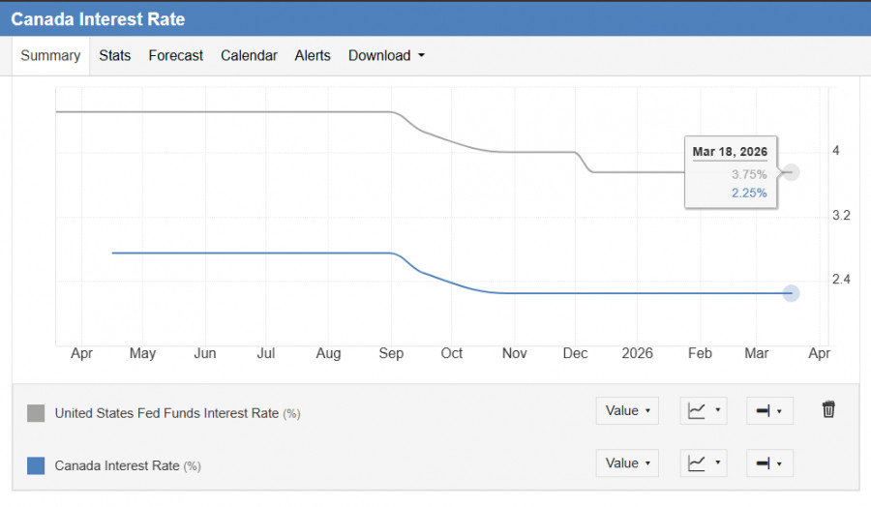Click the Sep label on the x-axis

click(391, 353)
